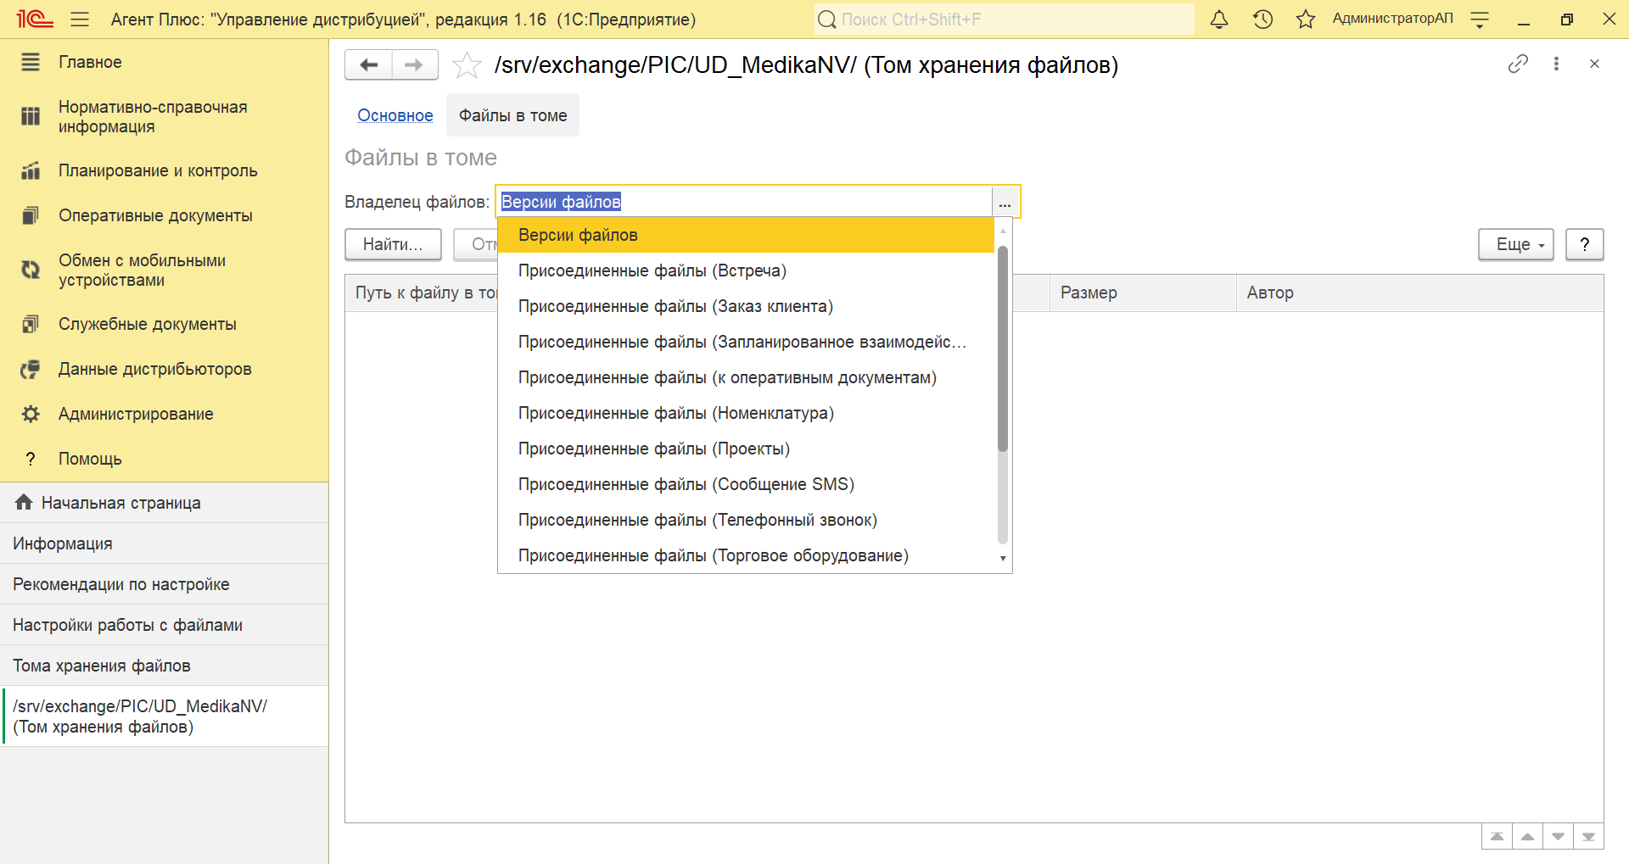This screenshot has width=1629, height=864.
Task: Click the Путь к файлу в томе column header
Action: pyautogui.click(x=422, y=293)
